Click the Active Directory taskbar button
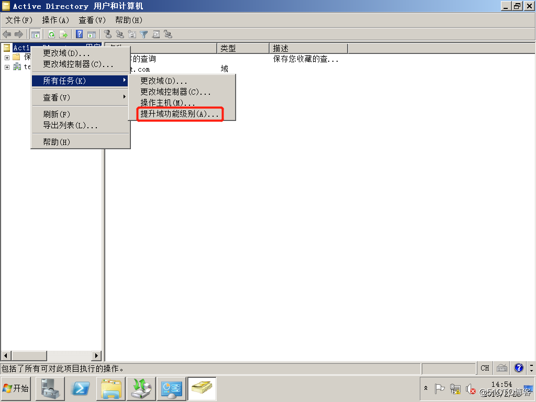This screenshot has height=402, width=536. (202, 389)
